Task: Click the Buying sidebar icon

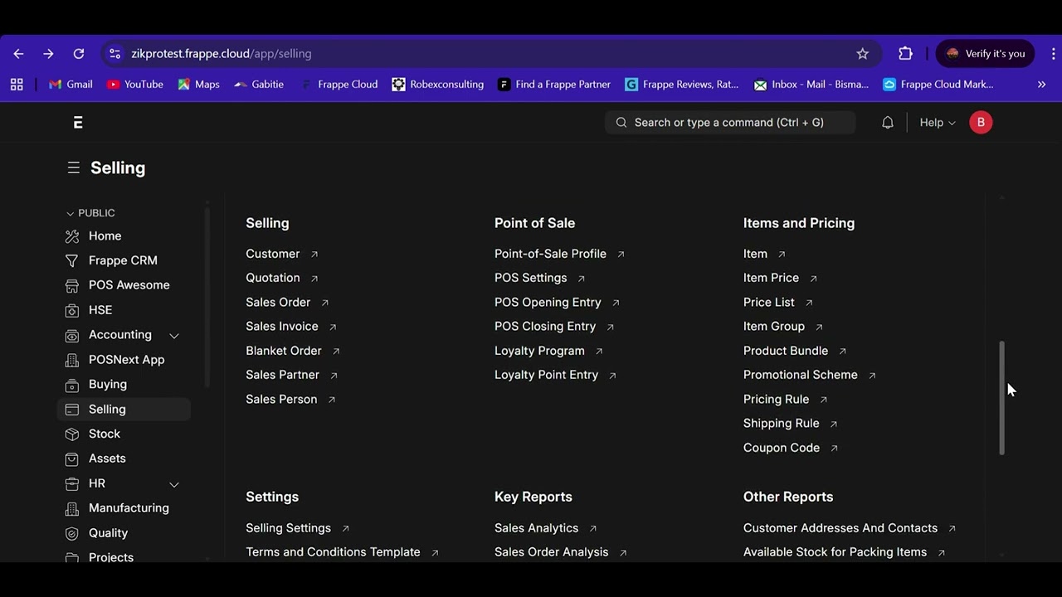Action: [72, 385]
